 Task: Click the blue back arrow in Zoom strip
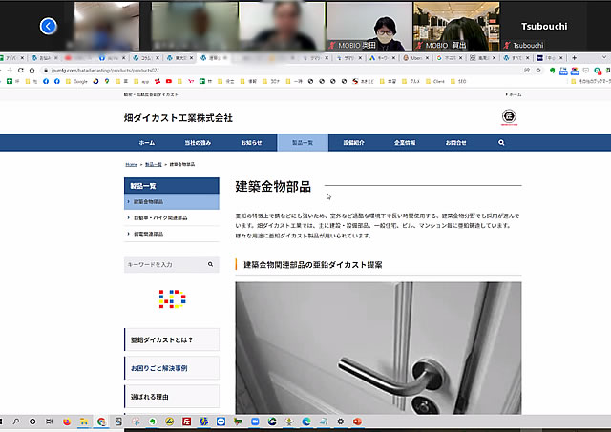pyautogui.click(x=49, y=27)
